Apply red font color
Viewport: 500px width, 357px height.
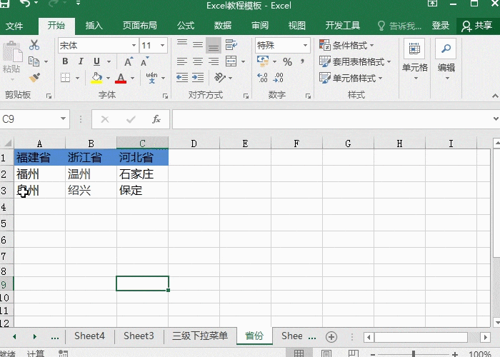(121, 78)
